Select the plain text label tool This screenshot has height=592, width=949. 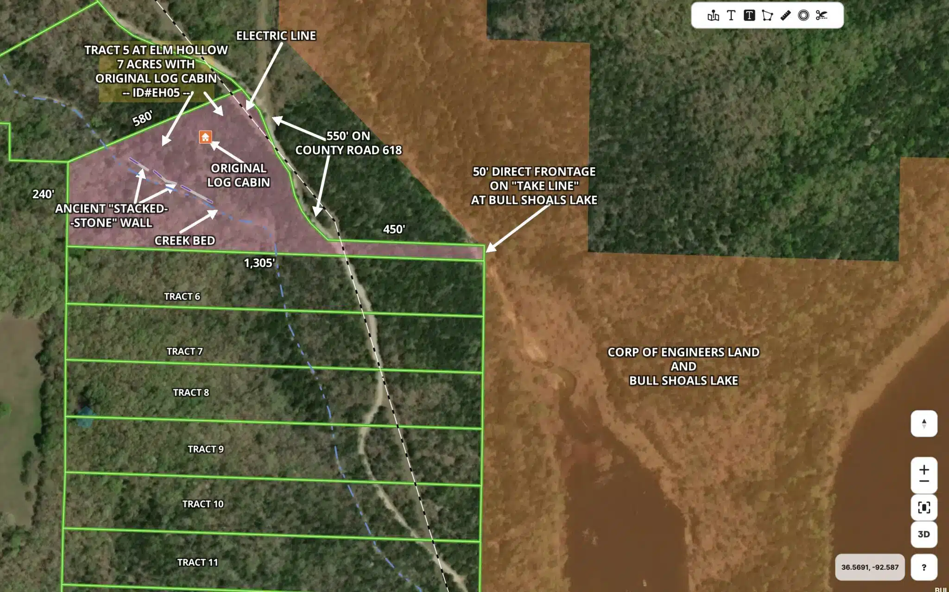click(731, 15)
